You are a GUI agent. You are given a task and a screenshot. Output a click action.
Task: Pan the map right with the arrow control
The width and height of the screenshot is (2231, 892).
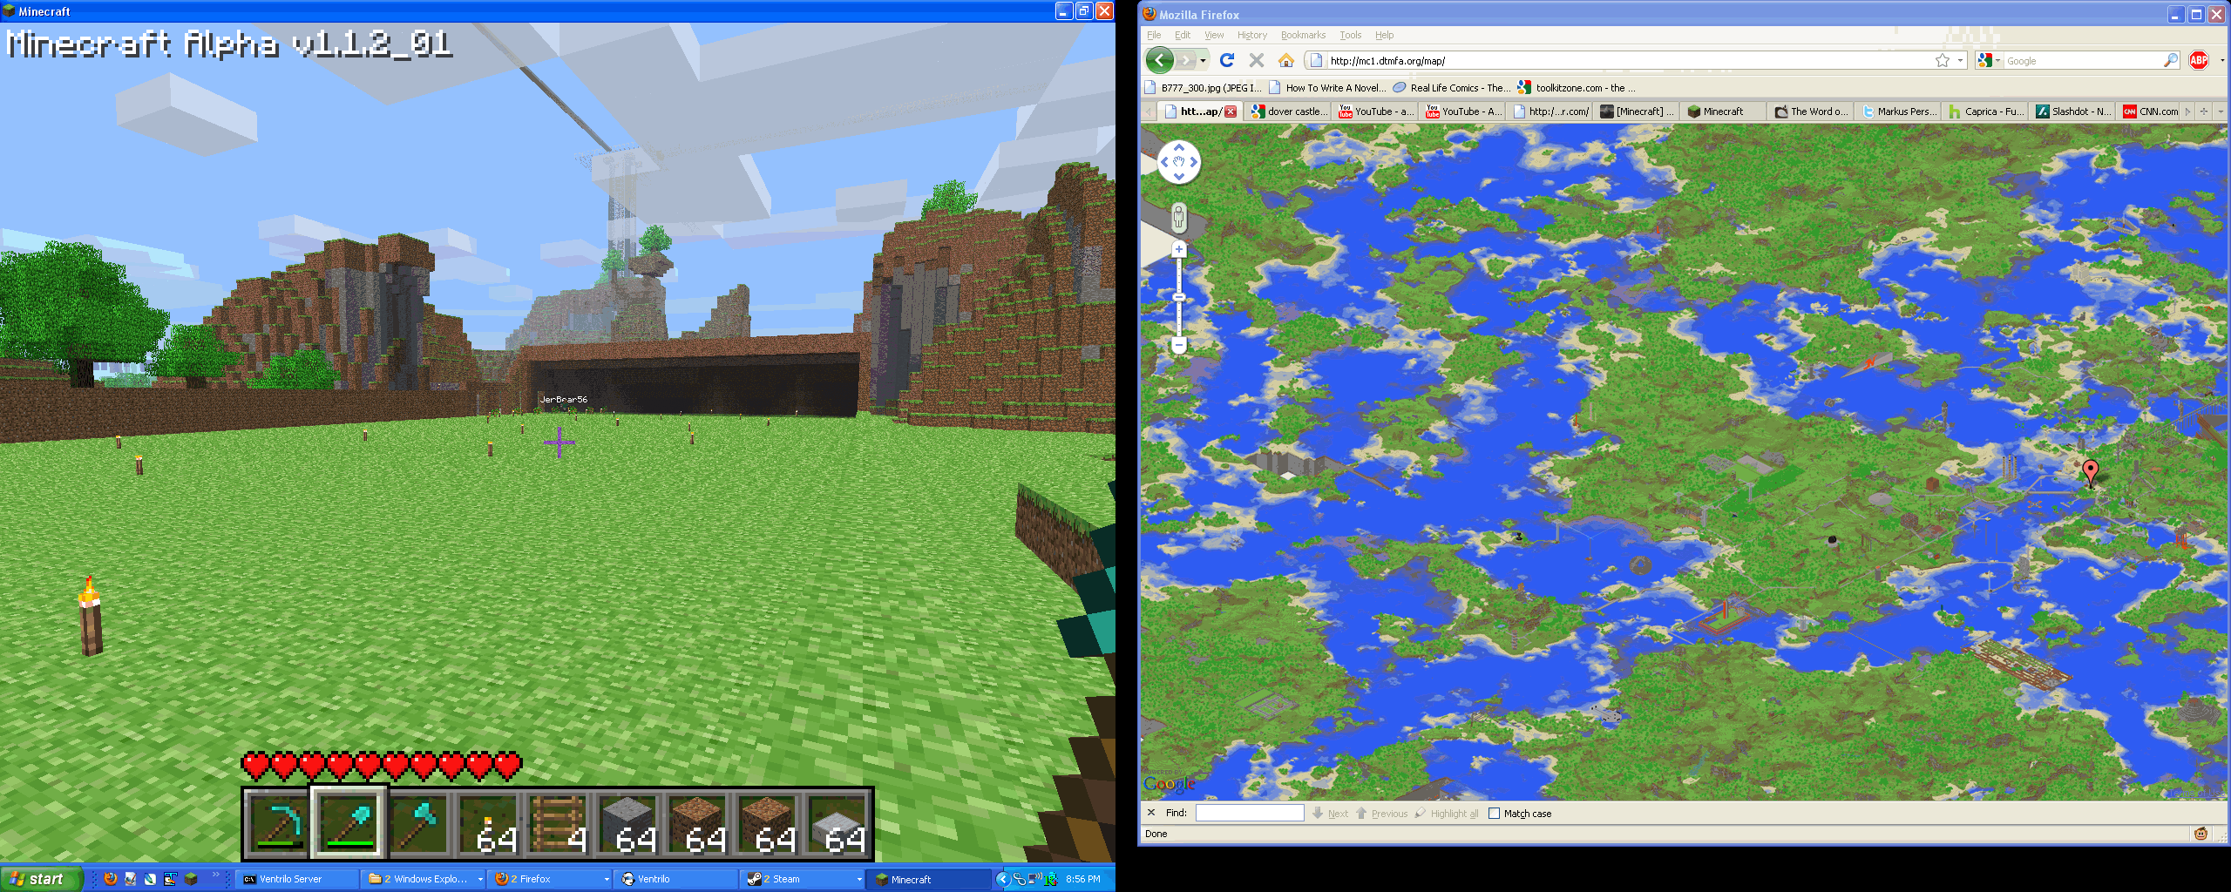[x=1194, y=162]
